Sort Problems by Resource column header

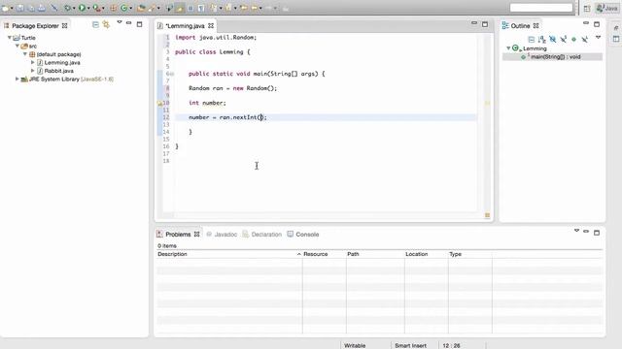click(324, 254)
